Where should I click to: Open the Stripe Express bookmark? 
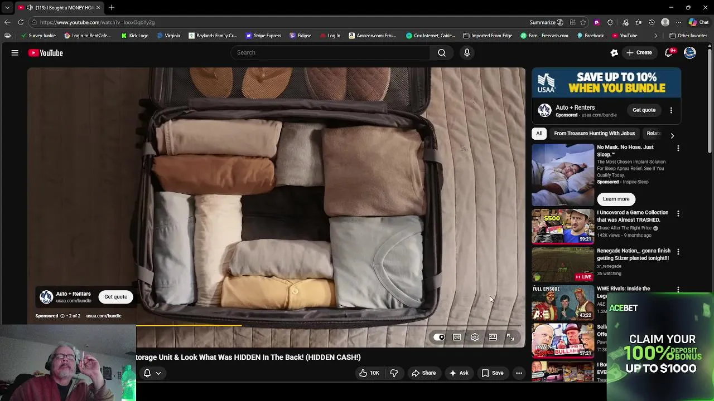[x=263, y=36]
